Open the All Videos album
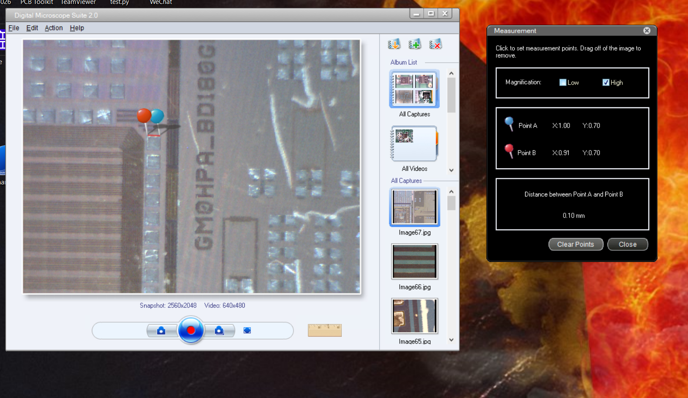 [414, 144]
